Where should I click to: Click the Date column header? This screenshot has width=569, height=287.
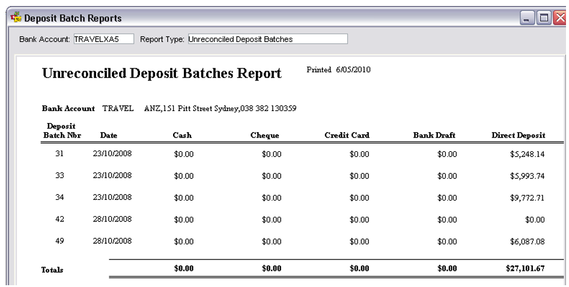(x=109, y=135)
